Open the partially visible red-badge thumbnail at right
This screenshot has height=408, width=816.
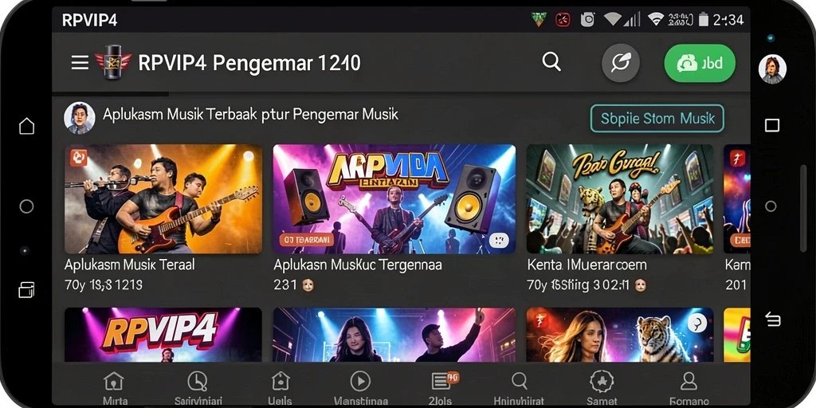[x=737, y=198]
